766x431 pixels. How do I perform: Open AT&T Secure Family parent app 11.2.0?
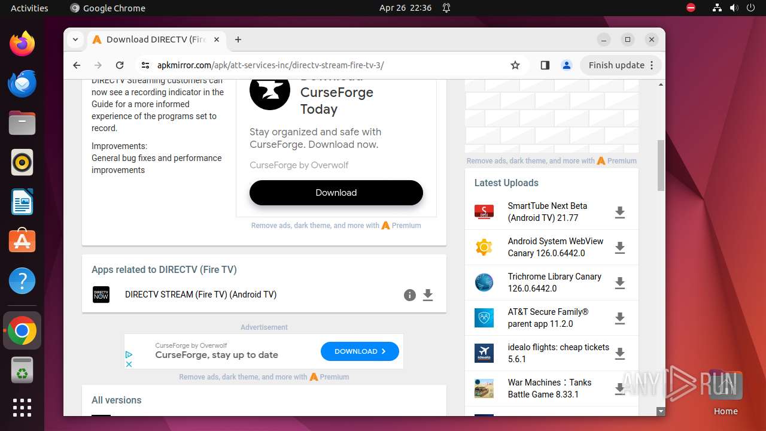tap(548, 318)
